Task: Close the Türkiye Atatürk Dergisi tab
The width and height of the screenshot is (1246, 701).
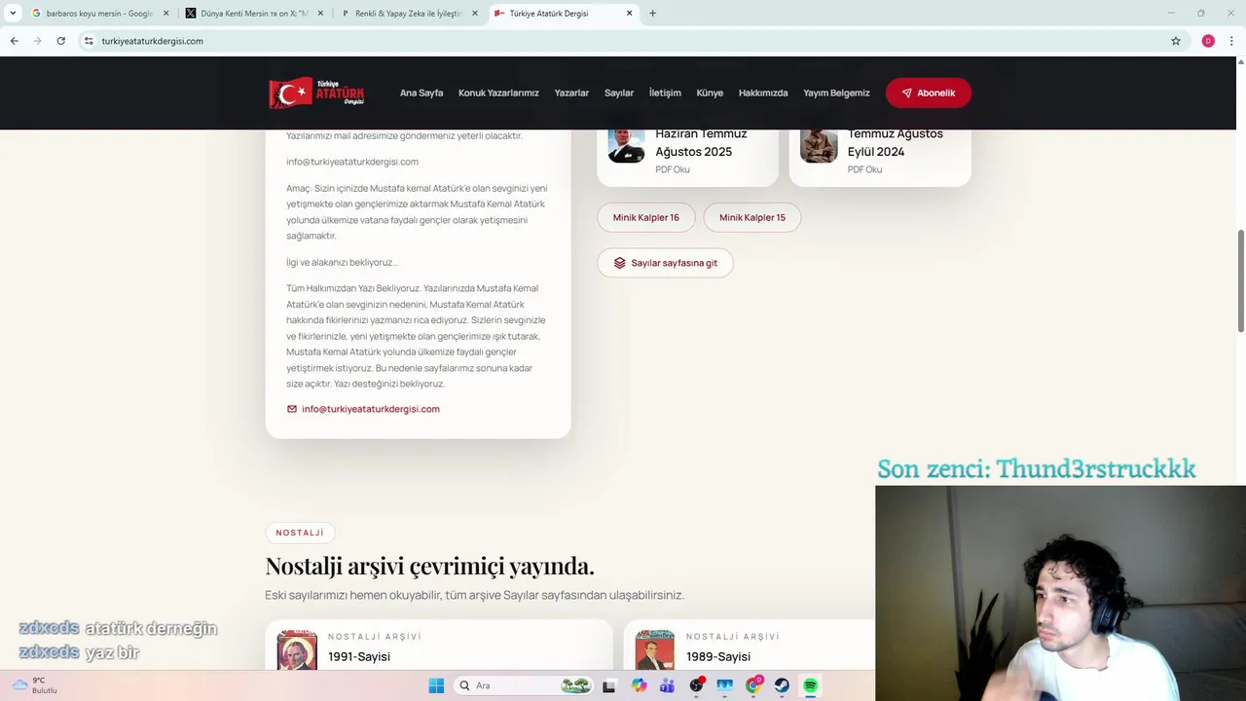Action: coord(630,14)
